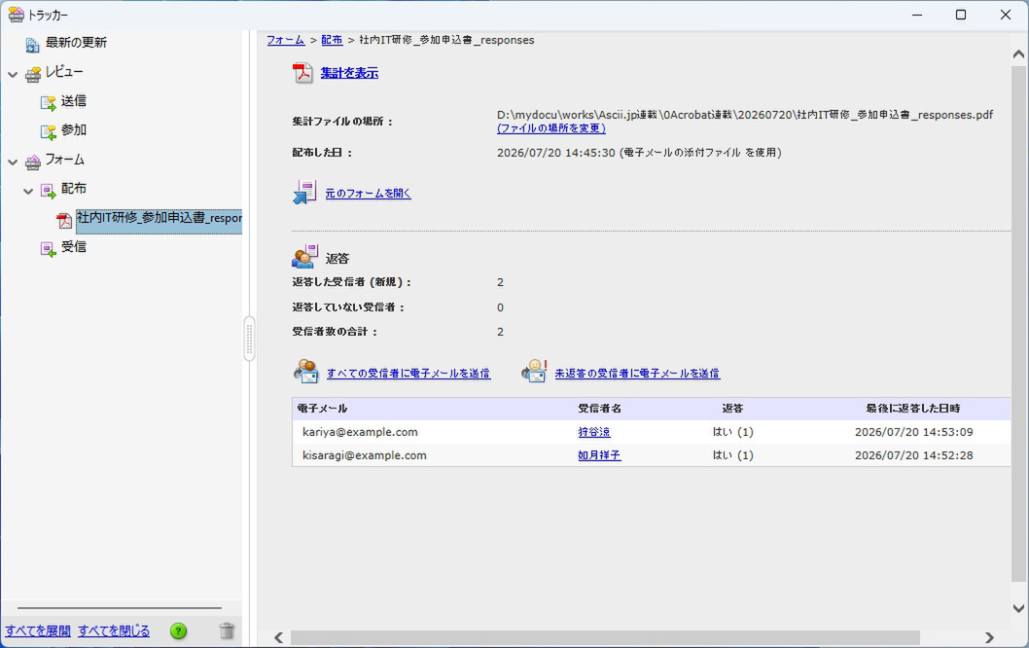This screenshot has height=648, width=1029.
Task: Collapse the フォーム tree node
Action: [x=13, y=162]
